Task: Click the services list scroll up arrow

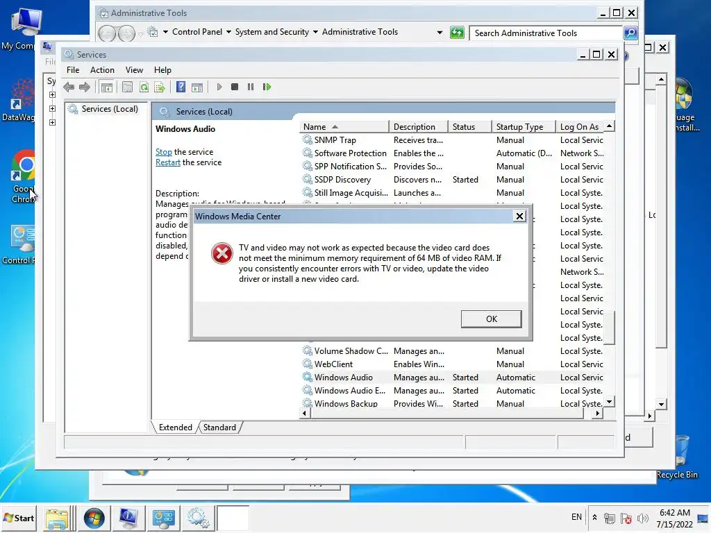Action: tap(610, 126)
